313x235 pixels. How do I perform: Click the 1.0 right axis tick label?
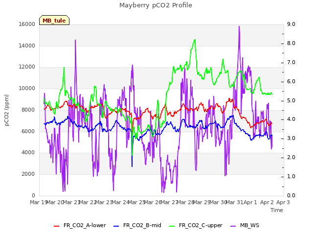click(291, 176)
